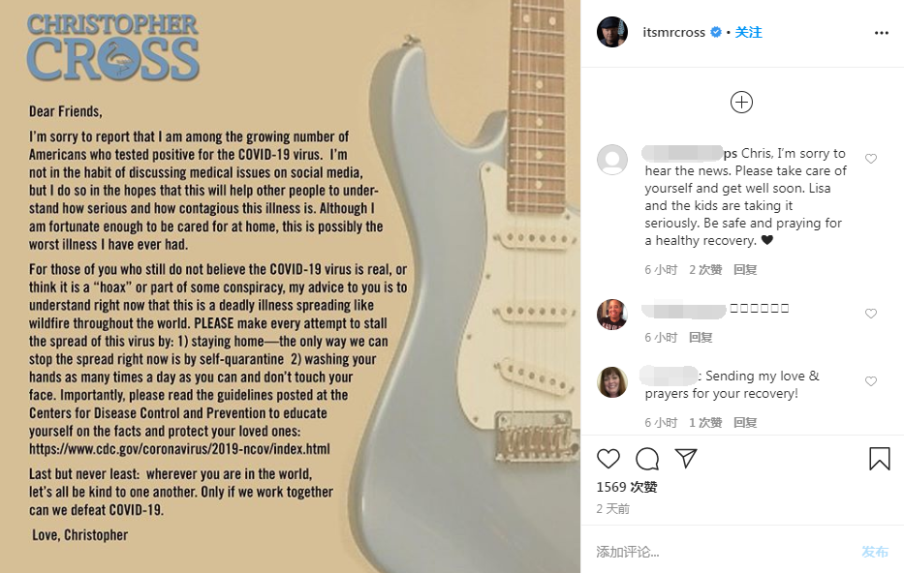Open the gray default avatar commenter profile
The width and height of the screenshot is (904, 573).
(612, 160)
